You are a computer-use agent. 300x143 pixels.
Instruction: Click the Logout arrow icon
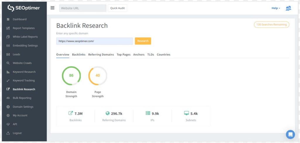coord(8,133)
